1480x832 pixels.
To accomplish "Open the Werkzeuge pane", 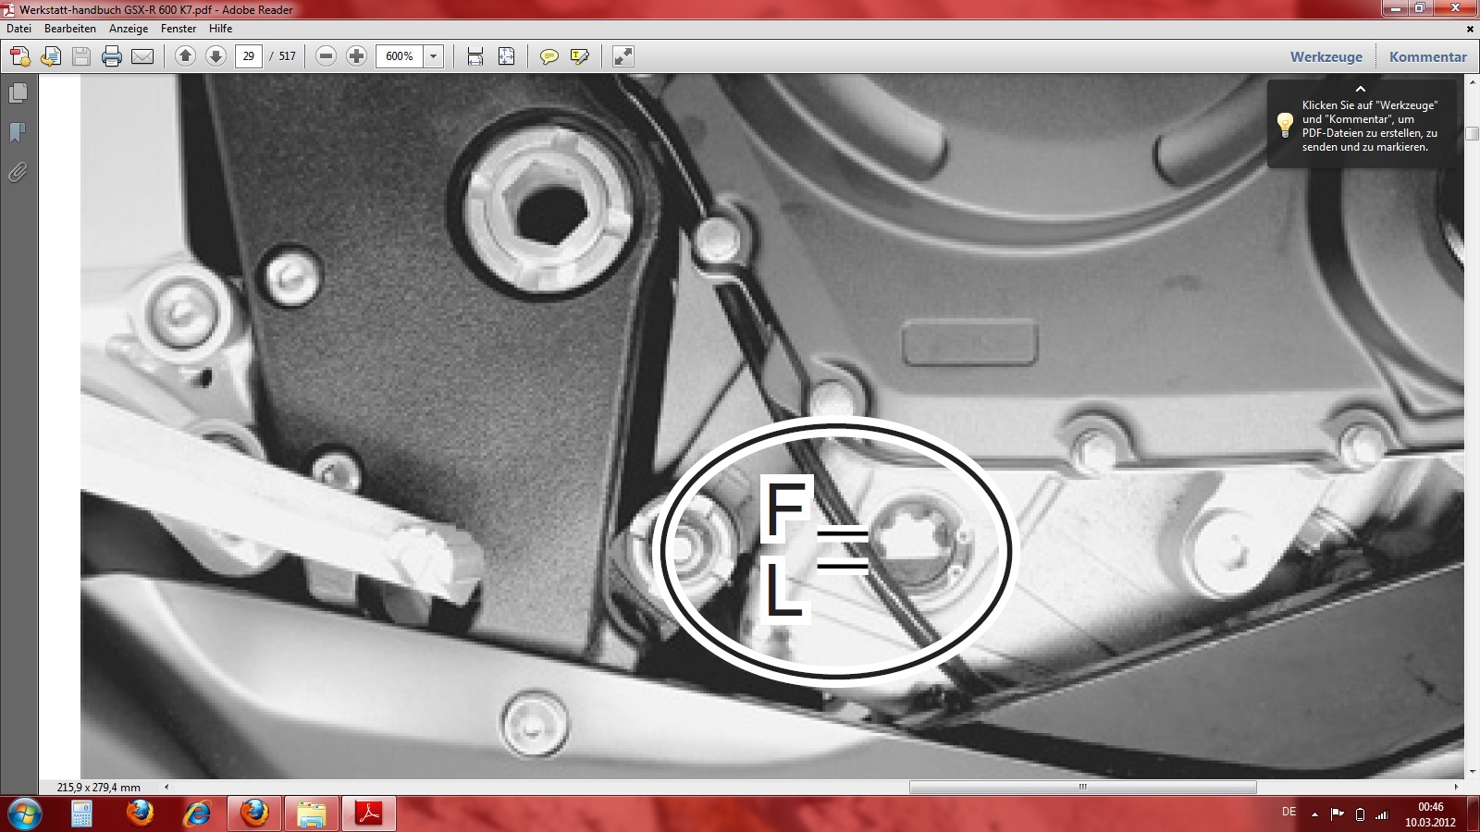I will tap(1326, 56).
